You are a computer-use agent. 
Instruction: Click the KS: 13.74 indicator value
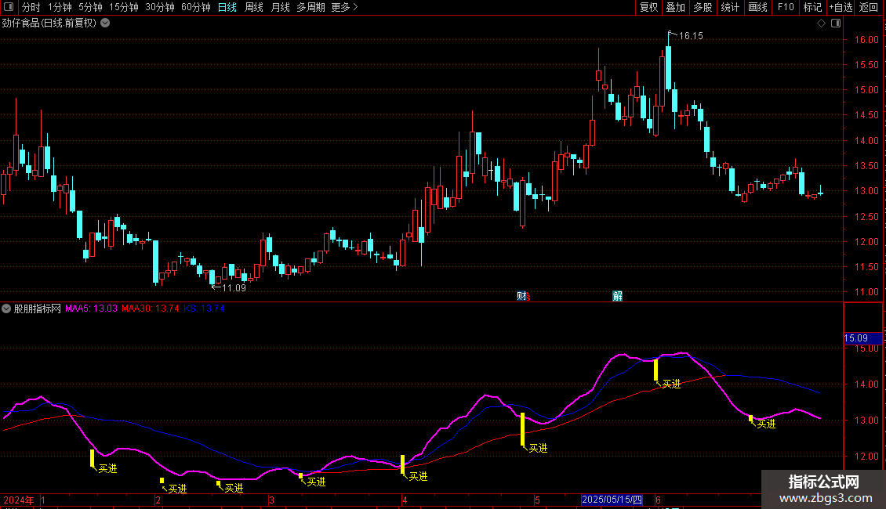(204, 309)
